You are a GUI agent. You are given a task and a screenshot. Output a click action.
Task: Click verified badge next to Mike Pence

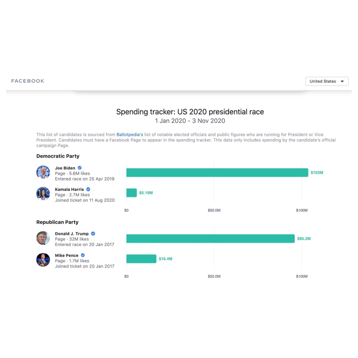coord(83,255)
